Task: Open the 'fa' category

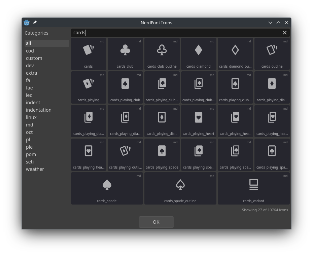Action: point(47,80)
